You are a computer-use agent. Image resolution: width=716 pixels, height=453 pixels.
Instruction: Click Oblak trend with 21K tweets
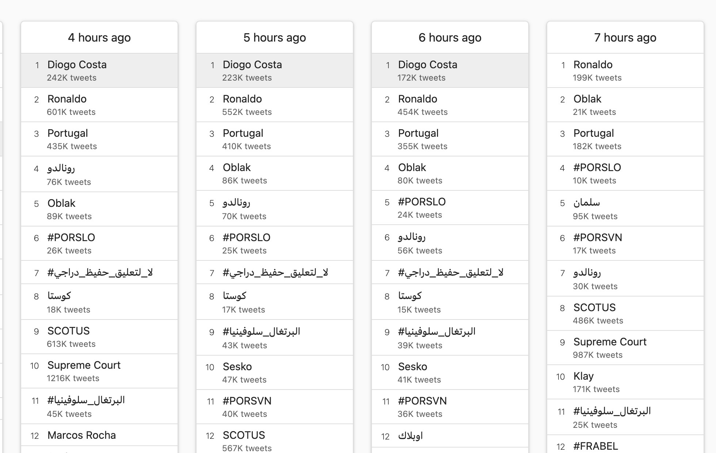[625, 105]
